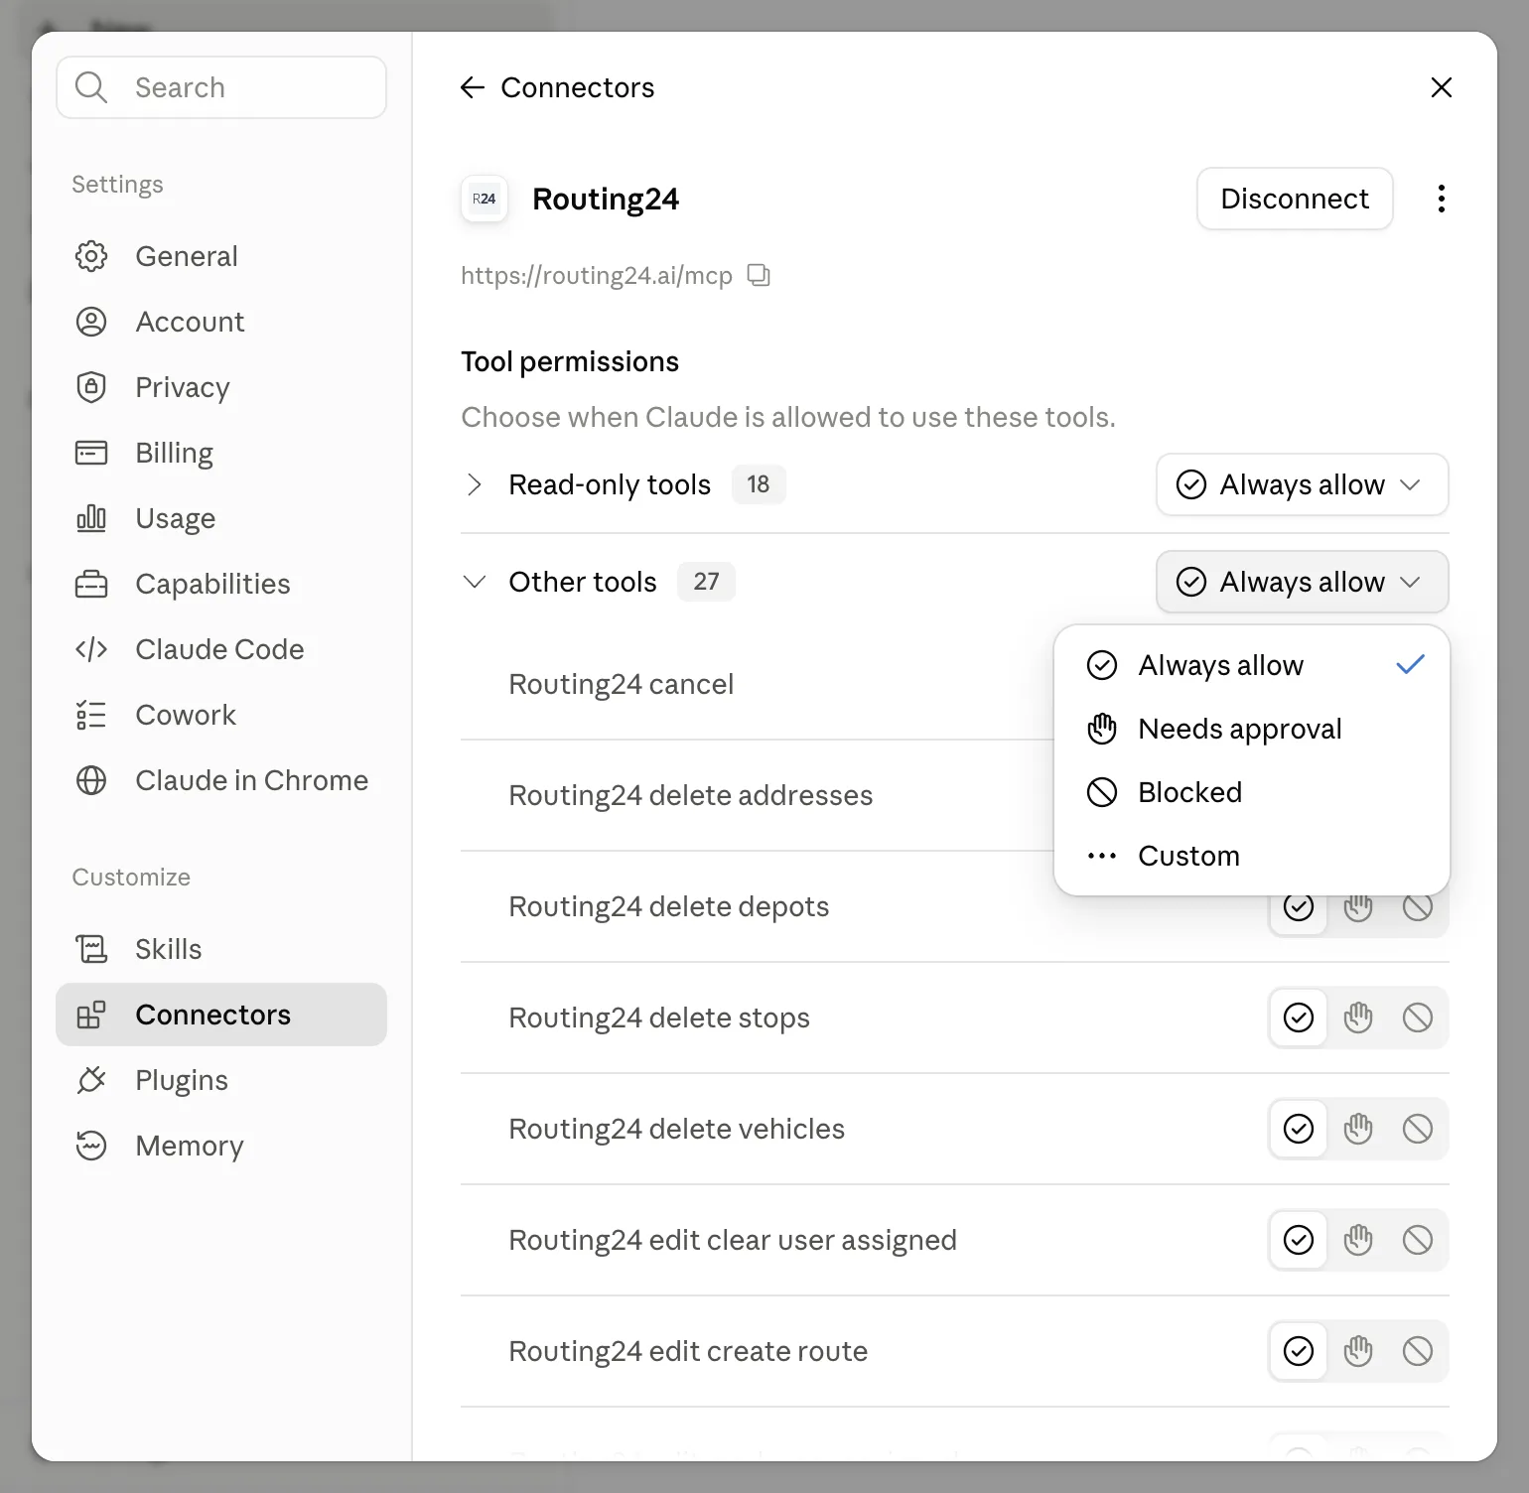Click the Disconnect button
The width and height of the screenshot is (1529, 1493).
[x=1295, y=199]
